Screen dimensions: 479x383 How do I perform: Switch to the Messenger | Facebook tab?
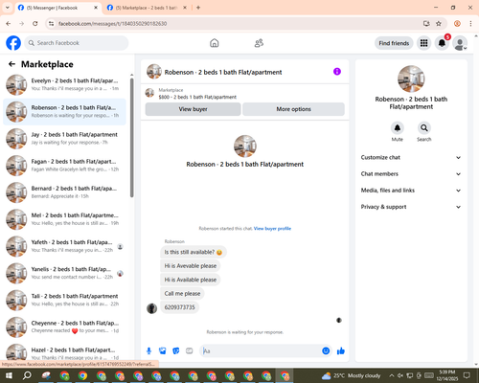click(x=57, y=8)
